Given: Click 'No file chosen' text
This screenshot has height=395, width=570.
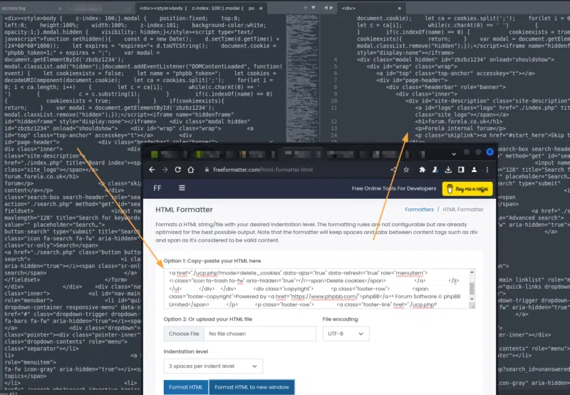Looking at the screenshot, I should coord(227,334).
